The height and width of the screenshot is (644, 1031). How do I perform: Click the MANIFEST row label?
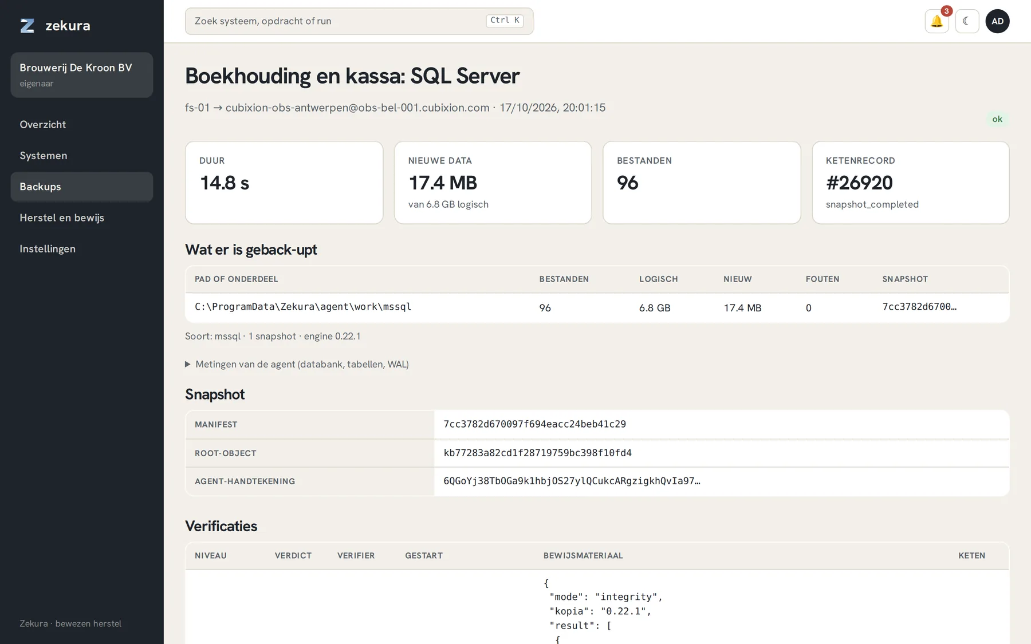click(216, 425)
